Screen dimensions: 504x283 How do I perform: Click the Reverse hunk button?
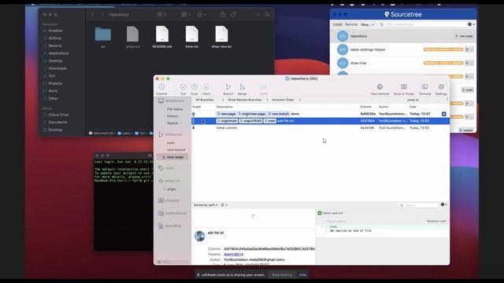(435, 221)
